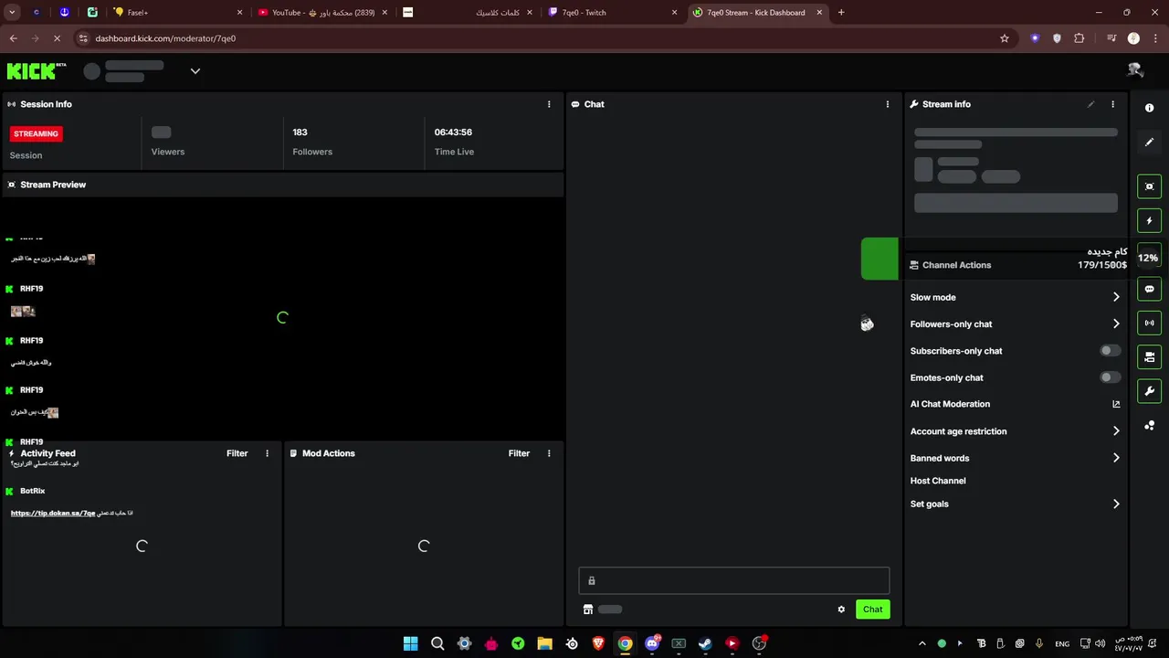
Task: Click the edit pencil in Stream info header
Action: [x=1090, y=104]
